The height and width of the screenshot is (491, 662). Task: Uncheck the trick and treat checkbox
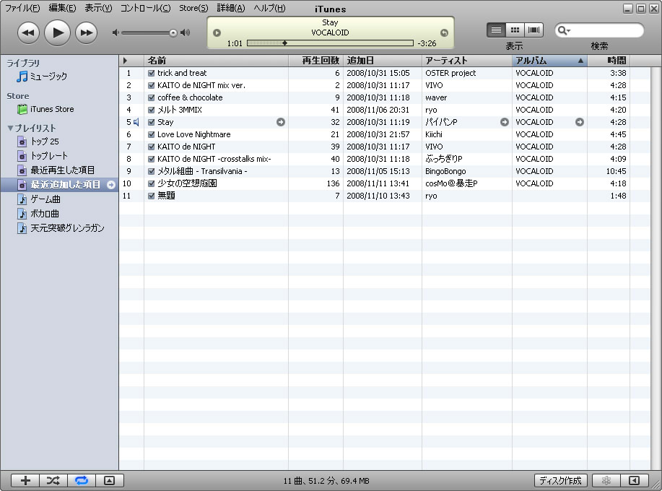point(151,73)
